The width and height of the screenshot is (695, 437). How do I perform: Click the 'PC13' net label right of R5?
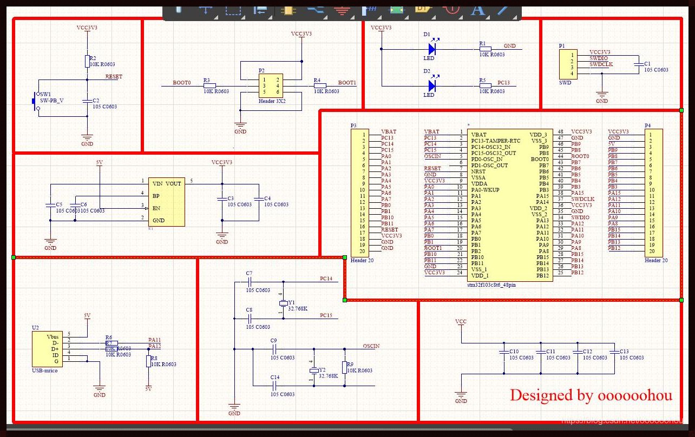point(504,83)
